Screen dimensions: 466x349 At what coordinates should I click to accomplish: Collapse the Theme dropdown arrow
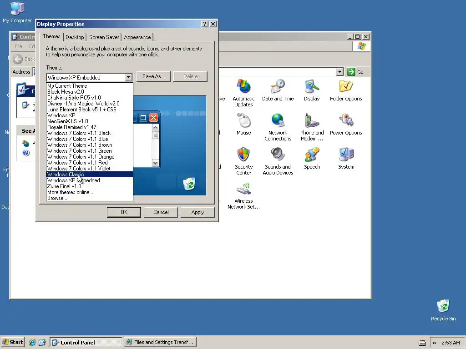coord(128,77)
